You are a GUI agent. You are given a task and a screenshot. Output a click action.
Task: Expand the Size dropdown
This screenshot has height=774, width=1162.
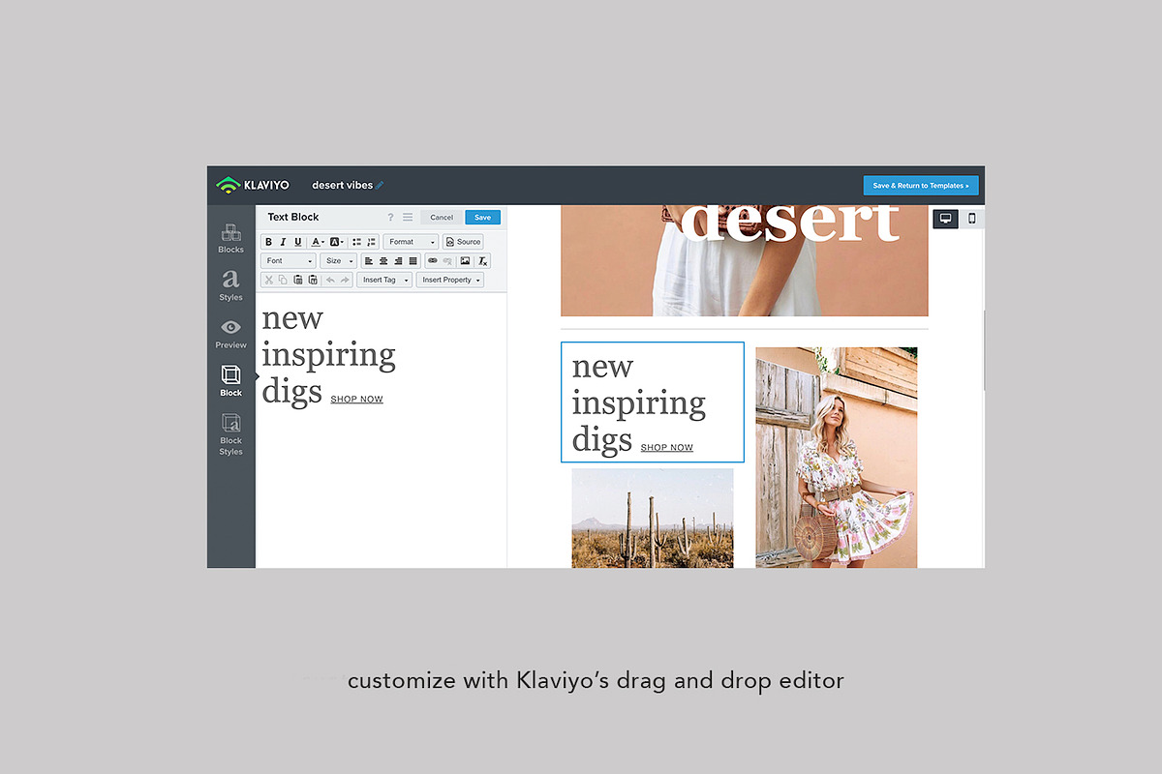point(339,261)
